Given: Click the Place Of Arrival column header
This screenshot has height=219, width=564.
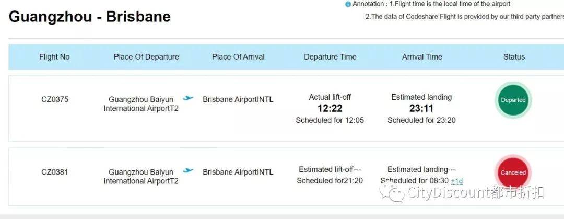Looking at the screenshot, I should (x=238, y=57).
